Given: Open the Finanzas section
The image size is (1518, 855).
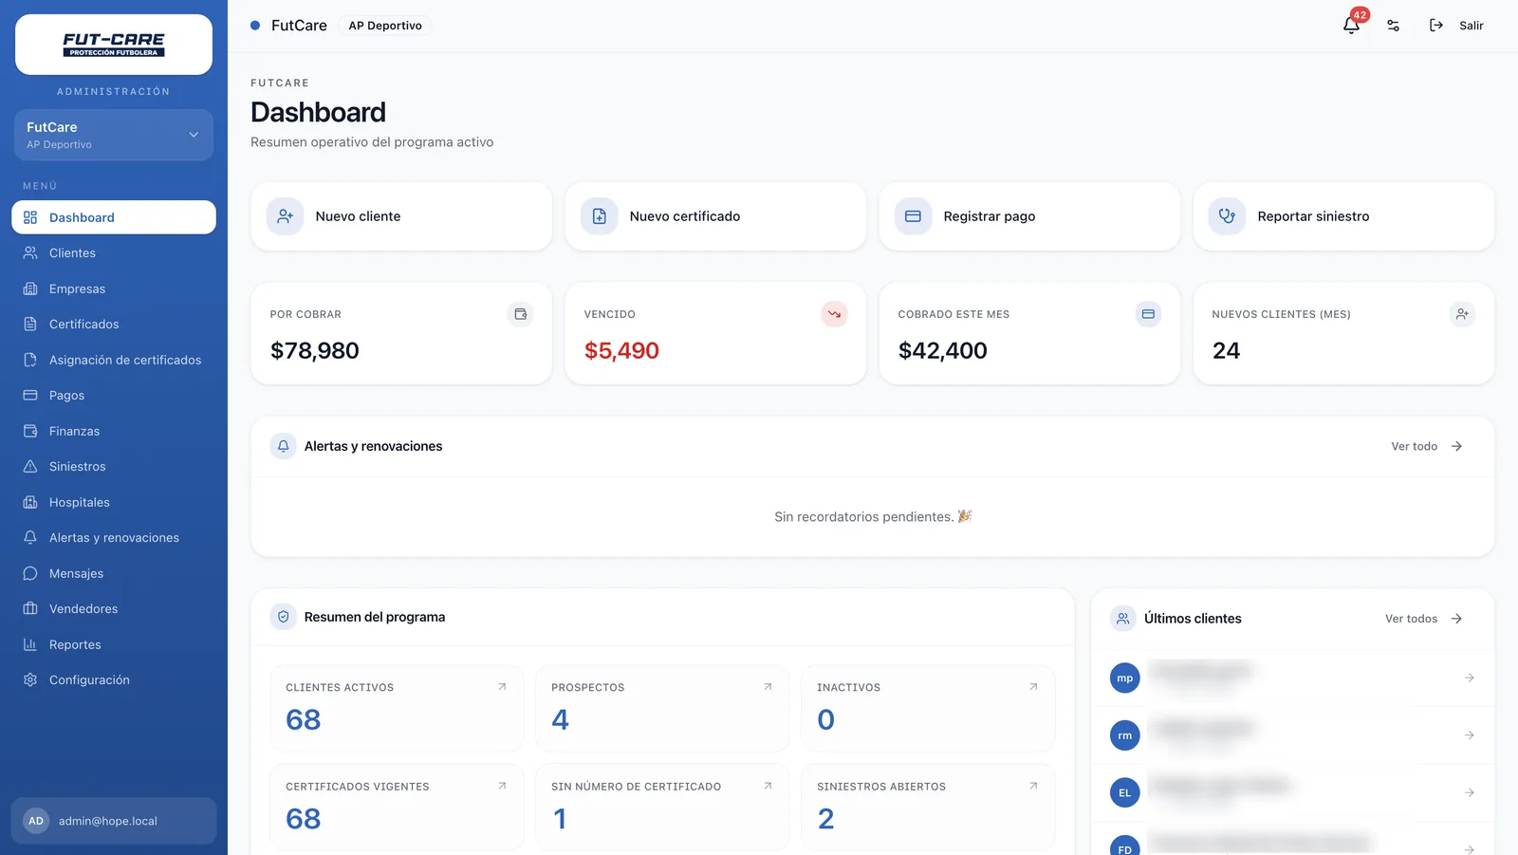Looking at the screenshot, I should pos(114,431).
